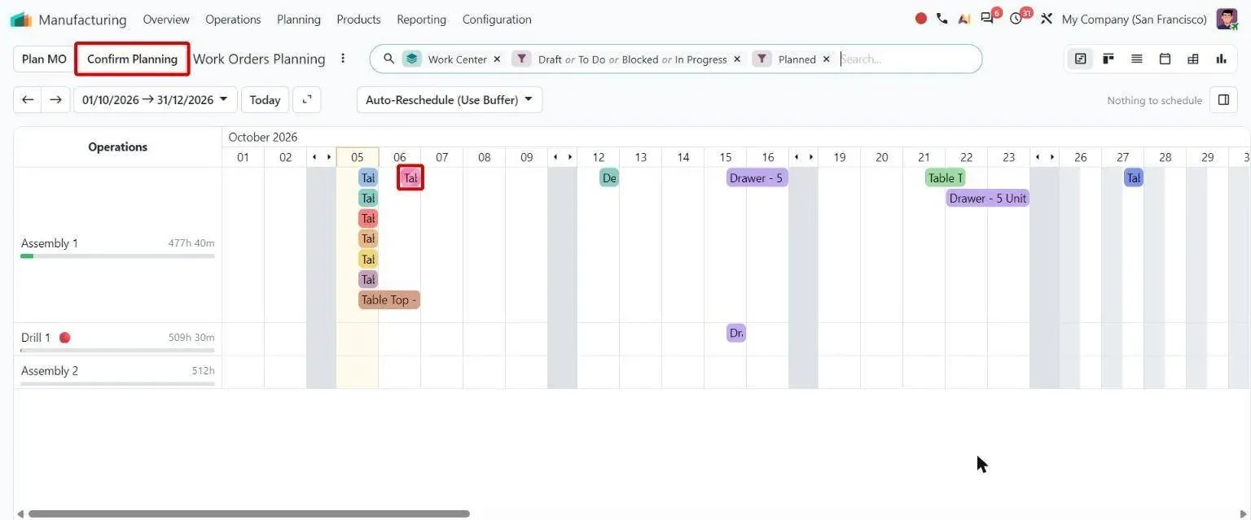Open the AI assistant icon

pos(964,18)
